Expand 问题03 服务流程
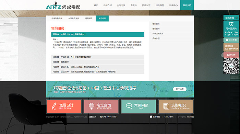The height and width of the screenshot is (134, 240). [x=98, y=62]
